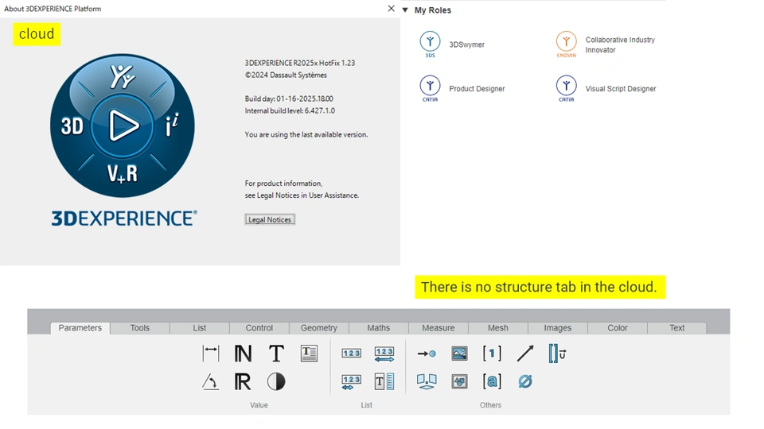
Task: Open the Color tab
Action: pyautogui.click(x=618, y=328)
